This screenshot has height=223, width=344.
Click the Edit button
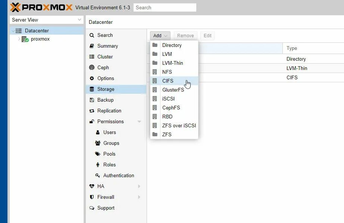coord(207,35)
